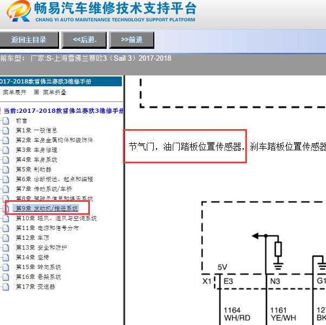Open 第15章 转向系统 chapter
This screenshot has width=326, height=325.
pos(38,267)
